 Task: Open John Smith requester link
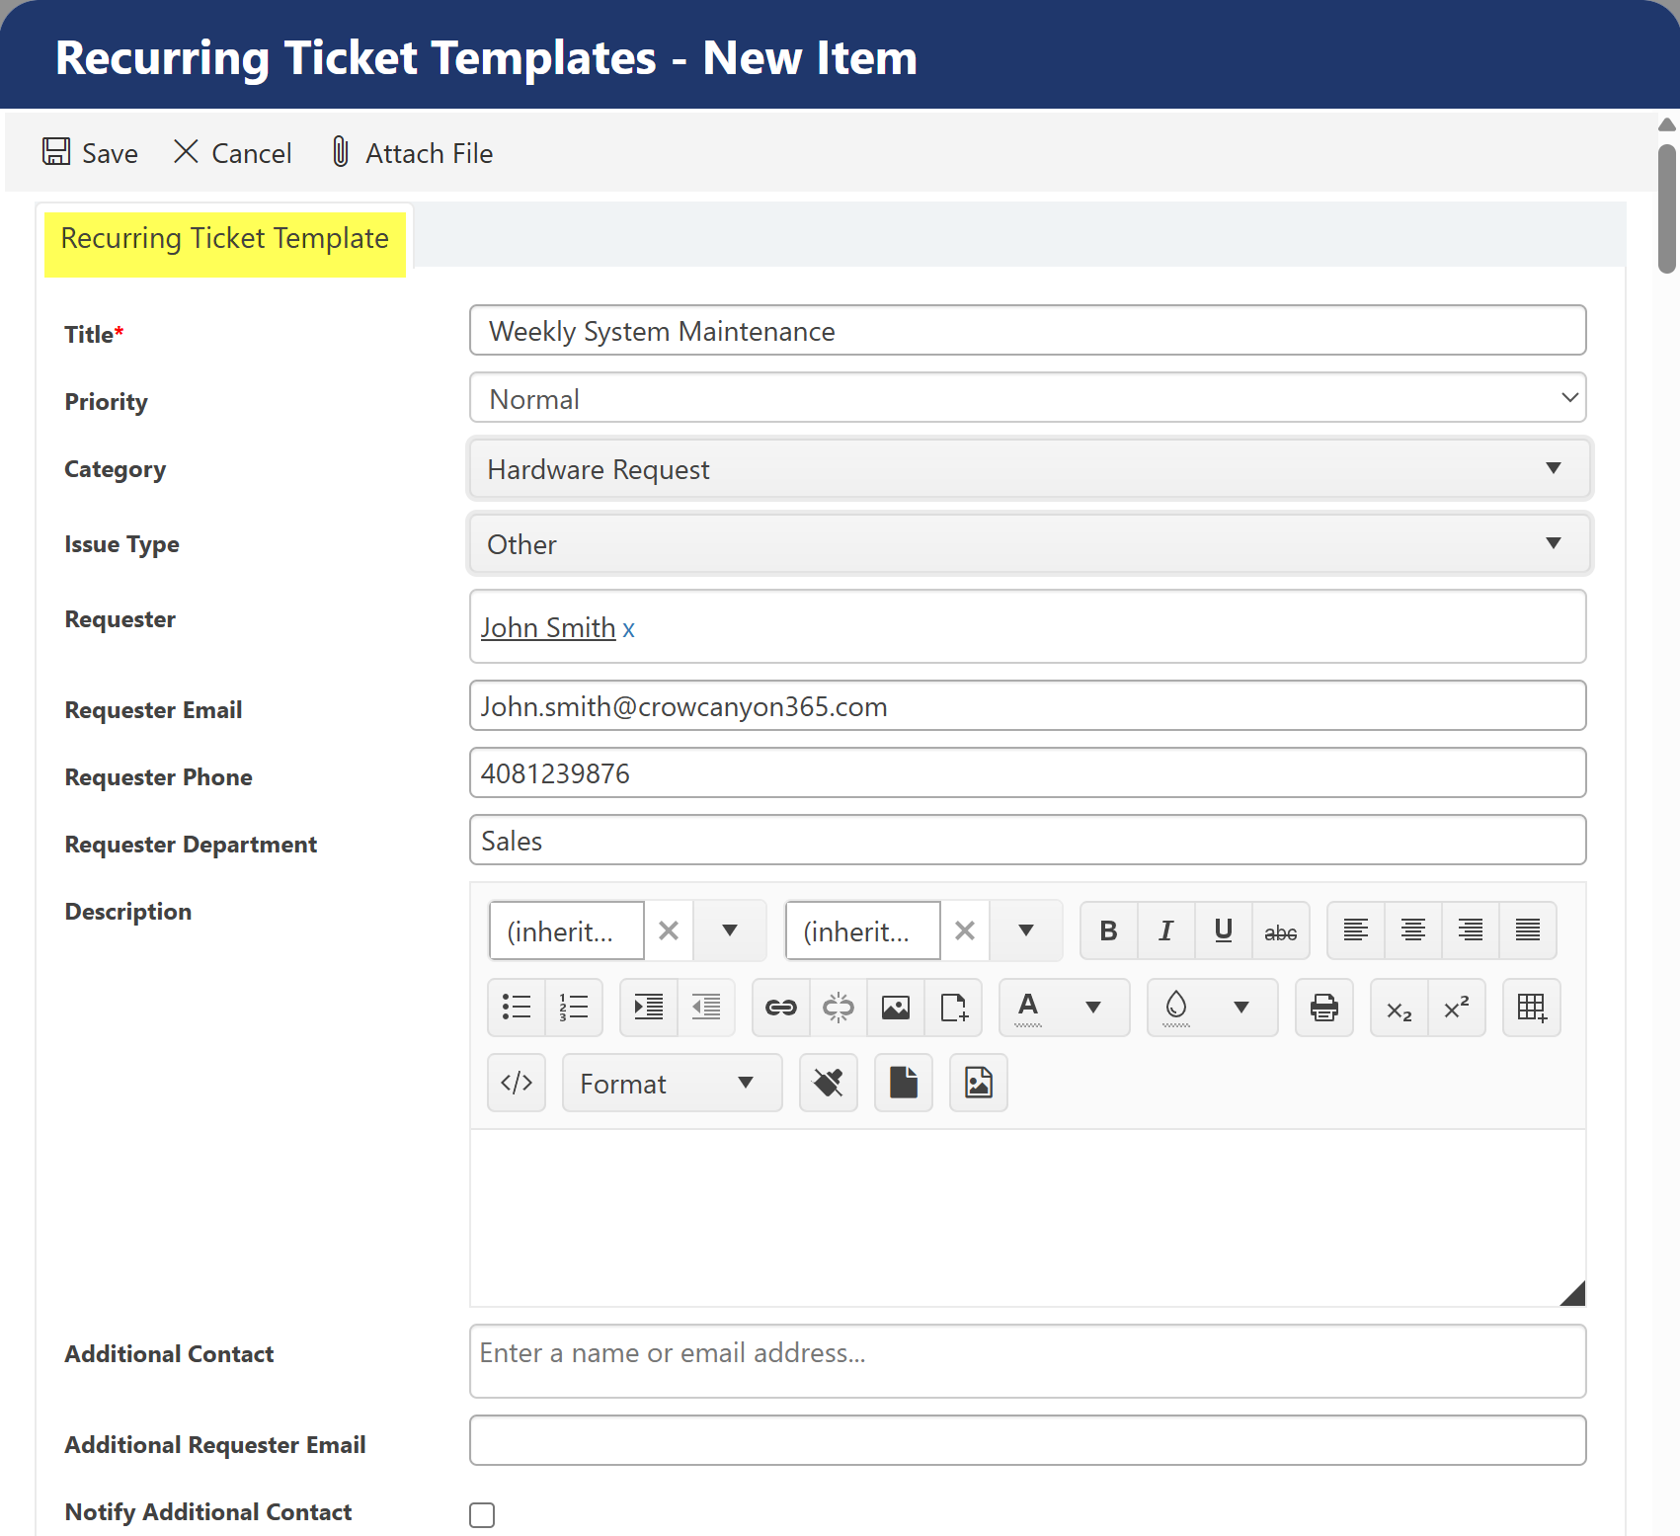point(547,628)
